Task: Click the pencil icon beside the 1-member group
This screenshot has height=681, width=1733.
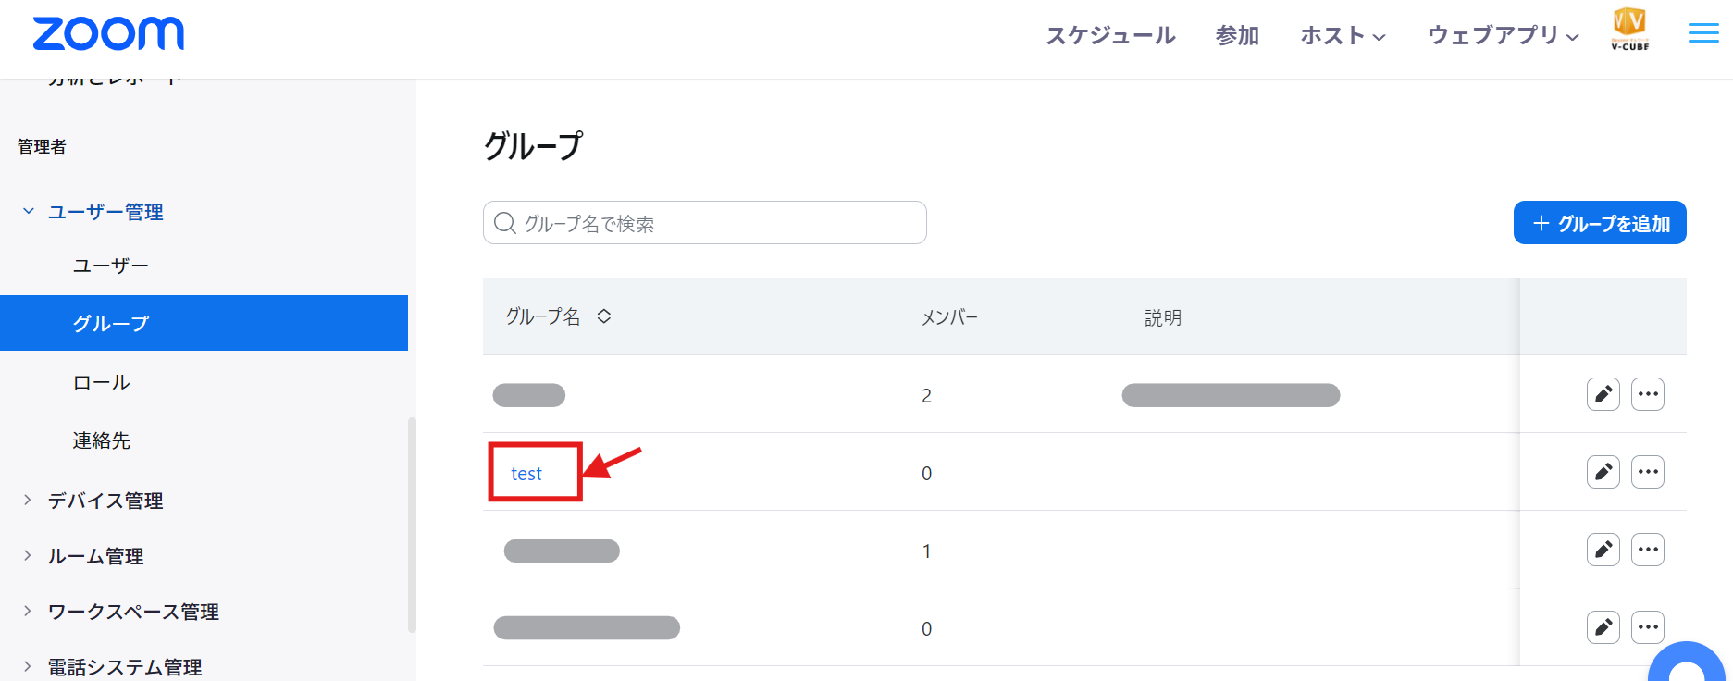Action: 1603,550
